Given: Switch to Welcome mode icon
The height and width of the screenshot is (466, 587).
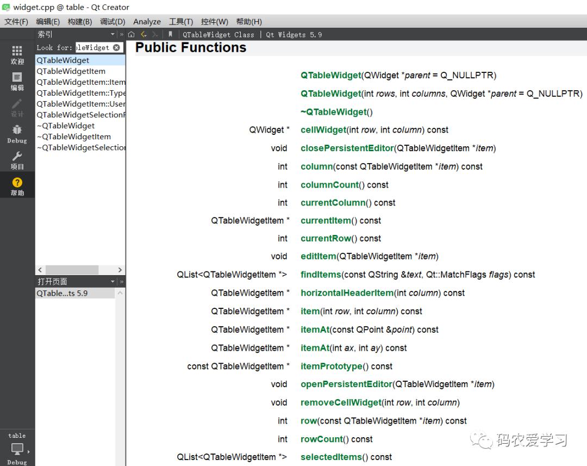Looking at the screenshot, I should [x=17, y=55].
